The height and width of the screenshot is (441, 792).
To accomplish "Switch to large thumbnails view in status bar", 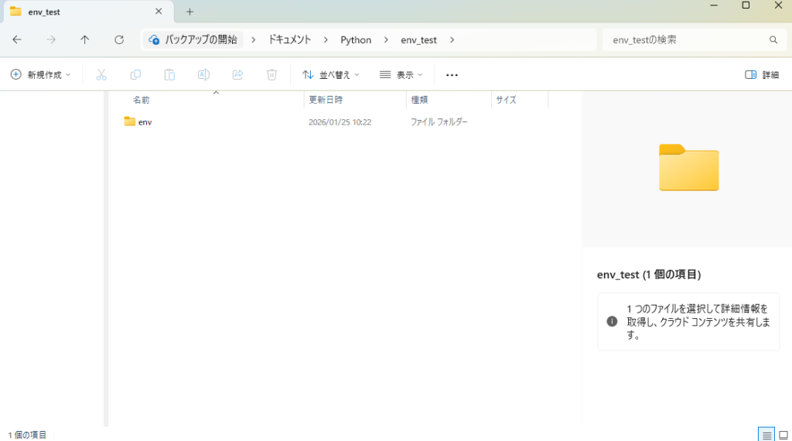I will [x=783, y=434].
